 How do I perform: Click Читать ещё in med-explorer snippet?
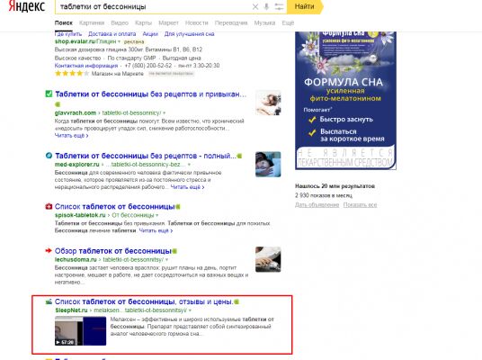187,187
